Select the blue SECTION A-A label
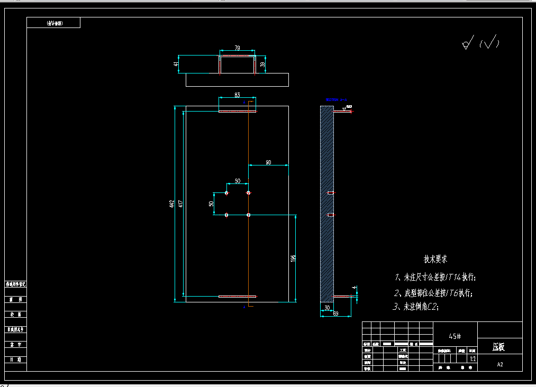 click(336, 100)
